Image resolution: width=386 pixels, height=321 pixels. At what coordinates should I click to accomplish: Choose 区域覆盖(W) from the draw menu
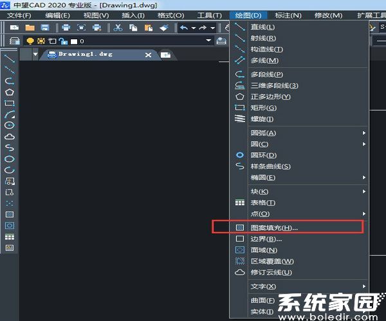click(299, 261)
